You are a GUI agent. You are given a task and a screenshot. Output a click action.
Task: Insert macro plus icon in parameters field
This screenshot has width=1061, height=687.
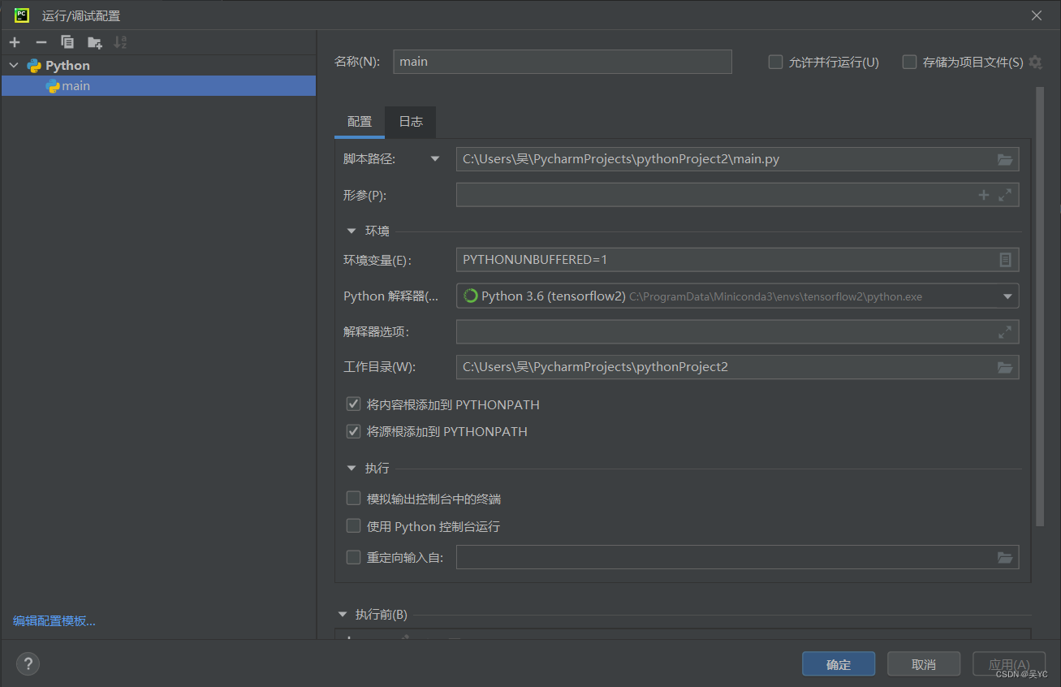tap(984, 195)
